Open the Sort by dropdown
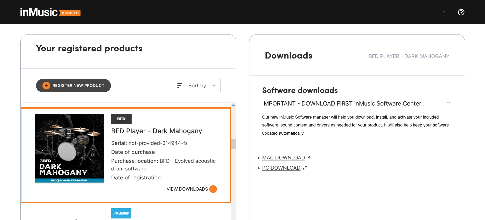The width and height of the screenshot is (485, 220). tap(197, 86)
